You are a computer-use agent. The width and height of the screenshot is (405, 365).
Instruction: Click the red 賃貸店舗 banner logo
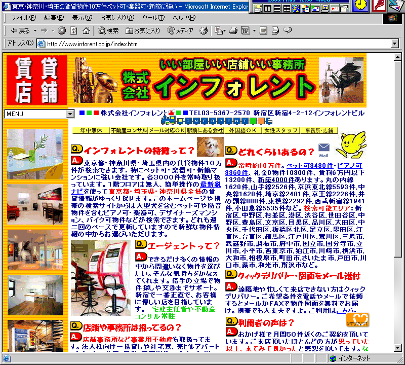37,80
